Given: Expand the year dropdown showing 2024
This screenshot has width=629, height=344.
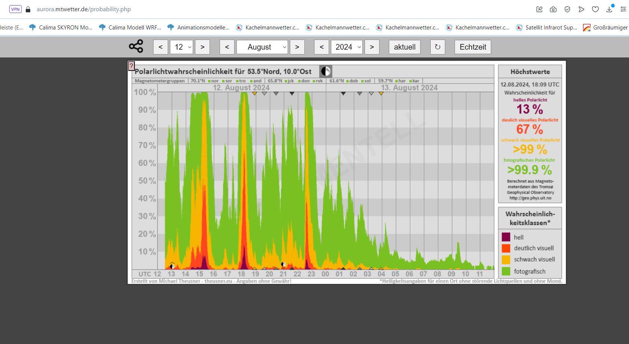Looking at the screenshot, I should click(347, 47).
